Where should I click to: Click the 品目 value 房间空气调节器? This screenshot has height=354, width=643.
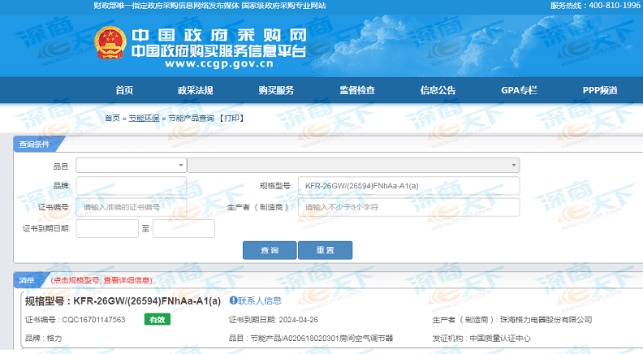[366, 338]
